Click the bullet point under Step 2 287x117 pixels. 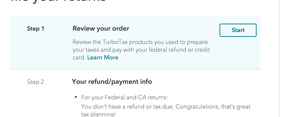click(76, 97)
